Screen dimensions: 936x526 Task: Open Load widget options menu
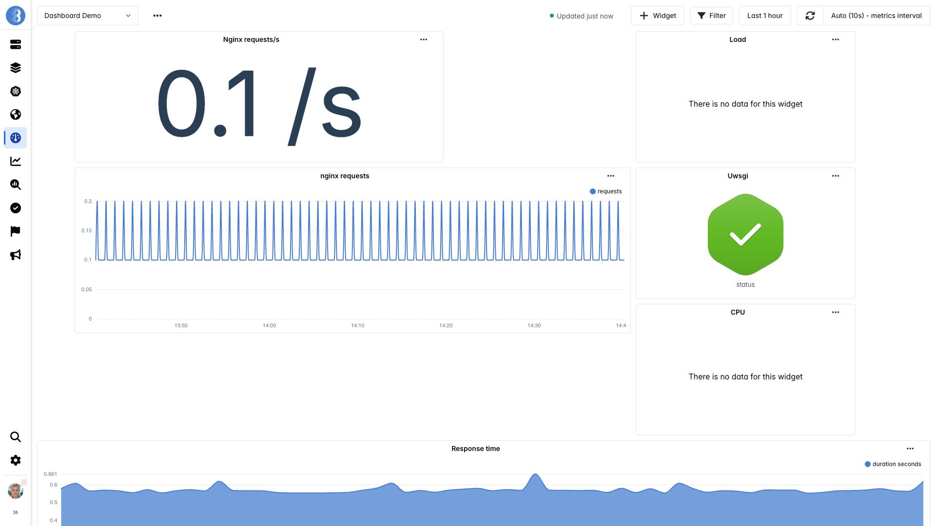[836, 39]
